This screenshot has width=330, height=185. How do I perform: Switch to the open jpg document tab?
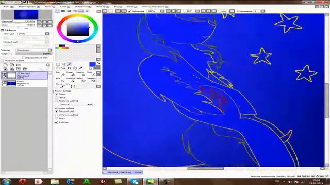(x=122, y=173)
